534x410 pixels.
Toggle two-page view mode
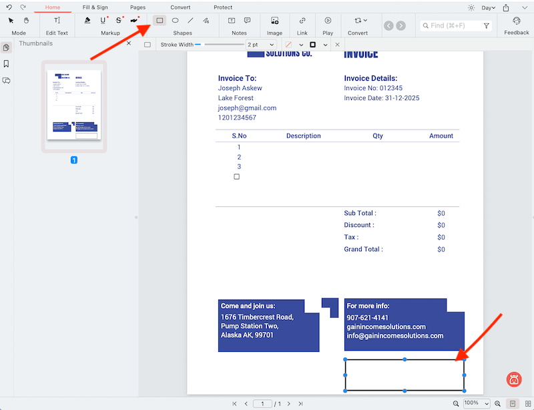527,403
